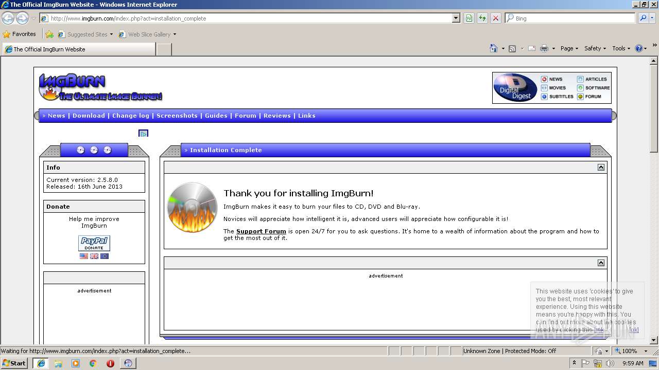Collapse the advertisement content box

click(x=601, y=263)
